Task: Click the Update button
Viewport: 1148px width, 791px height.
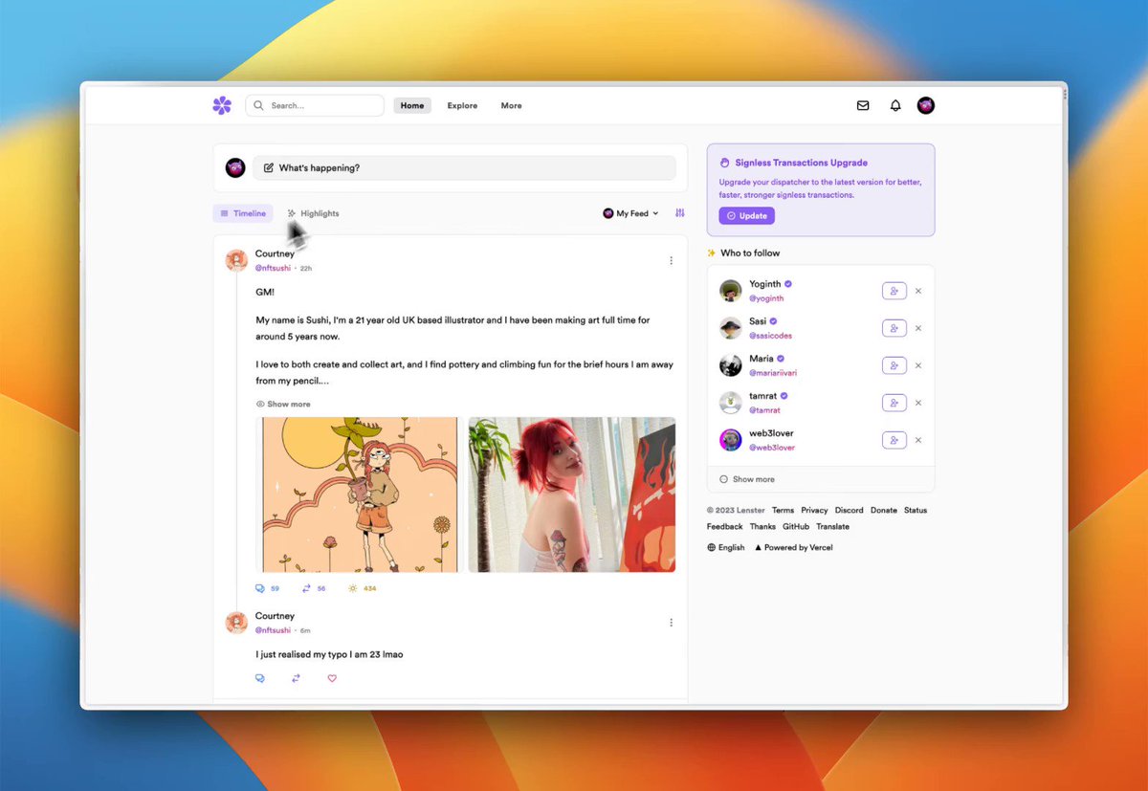Action: [746, 216]
